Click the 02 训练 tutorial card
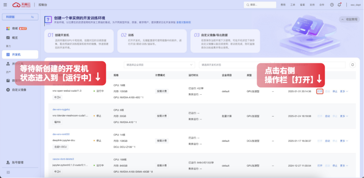364x178 pixels. pyautogui.click(x=152, y=41)
